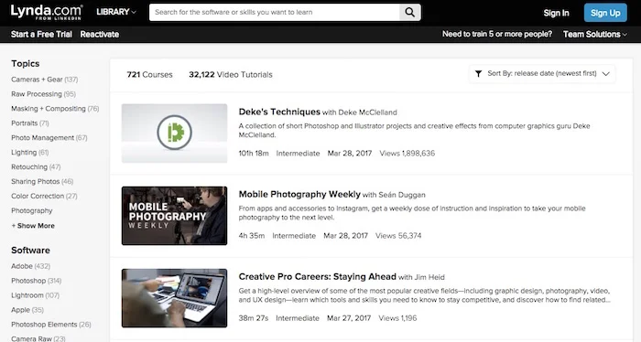Filter by Camera Raw software
This screenshot has height=342, width=641.
(38, 338)
